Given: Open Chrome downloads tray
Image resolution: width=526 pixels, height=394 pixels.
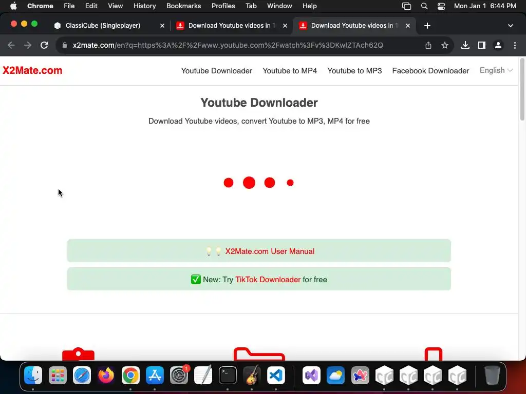Looking at the screenshot, I should (465, 45).
